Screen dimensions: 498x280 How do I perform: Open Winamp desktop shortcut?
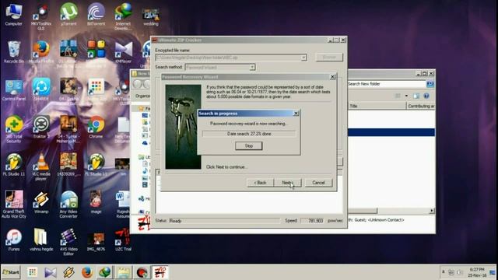tap(41, 202)
